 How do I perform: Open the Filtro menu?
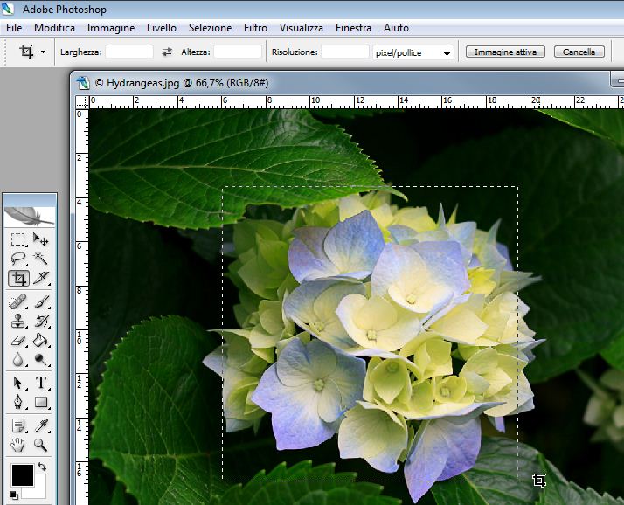255,28
